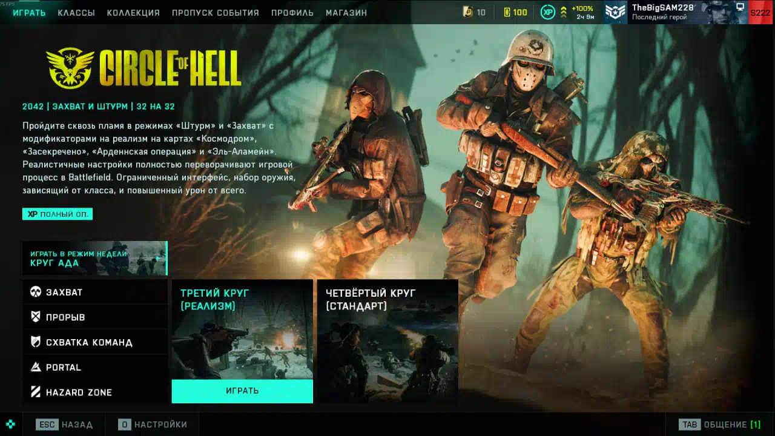This screenshot has width=775, height=436.
Task: Click the monitor platform icon
Action: tap(740, 7)
